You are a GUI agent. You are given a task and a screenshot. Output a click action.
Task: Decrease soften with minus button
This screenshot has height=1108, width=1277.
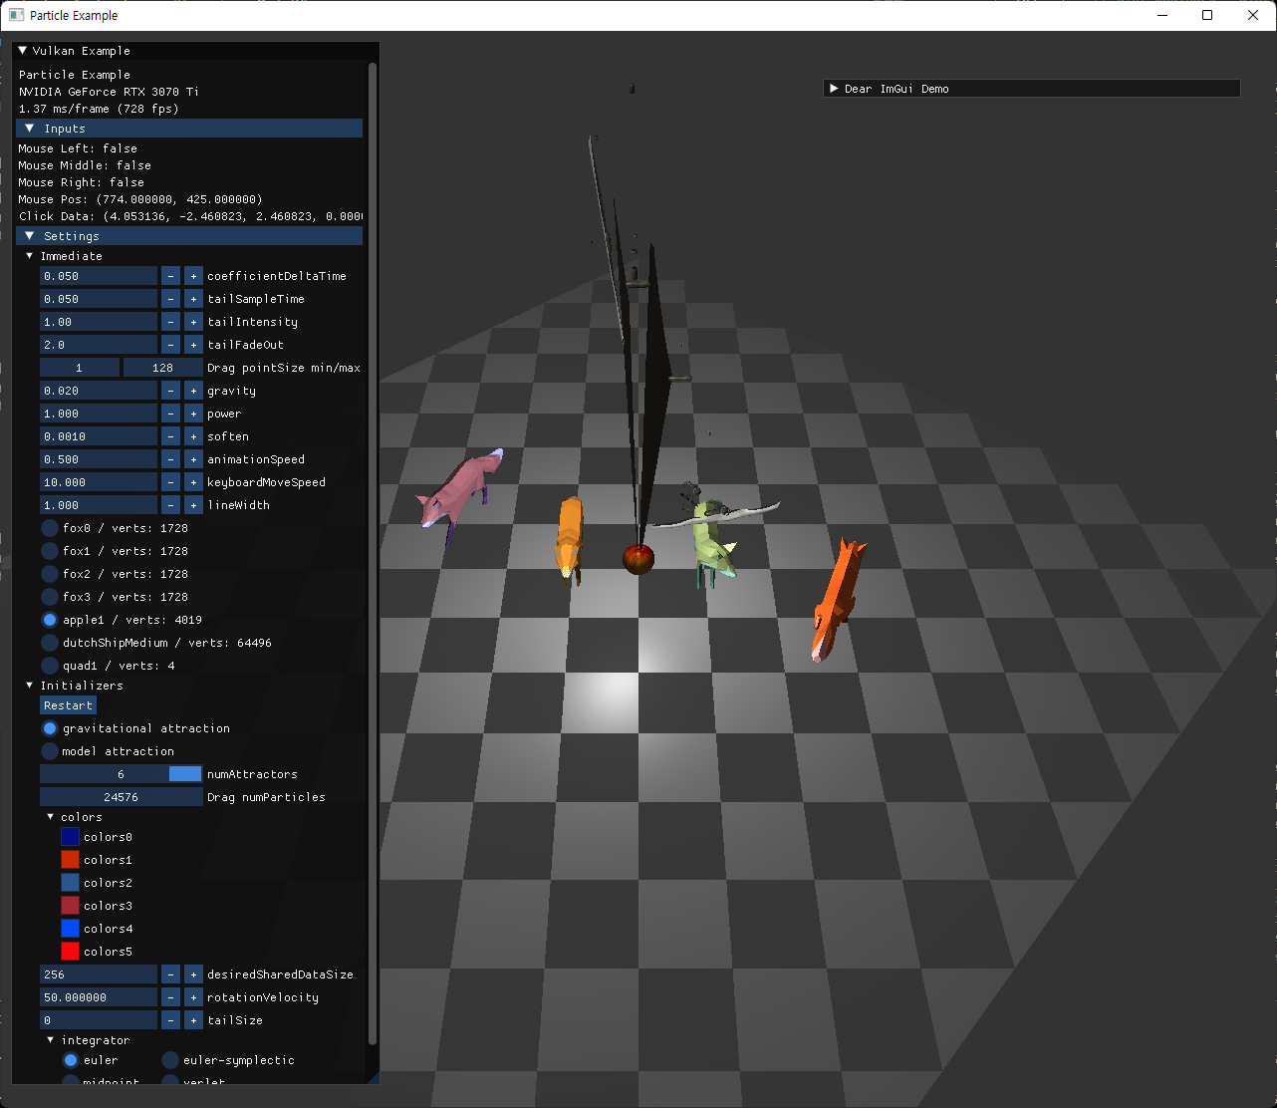coord(170,436)
